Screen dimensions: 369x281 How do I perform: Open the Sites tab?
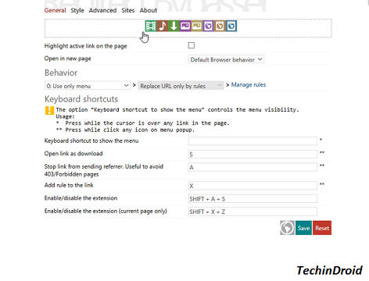click(x=128, y=10)
